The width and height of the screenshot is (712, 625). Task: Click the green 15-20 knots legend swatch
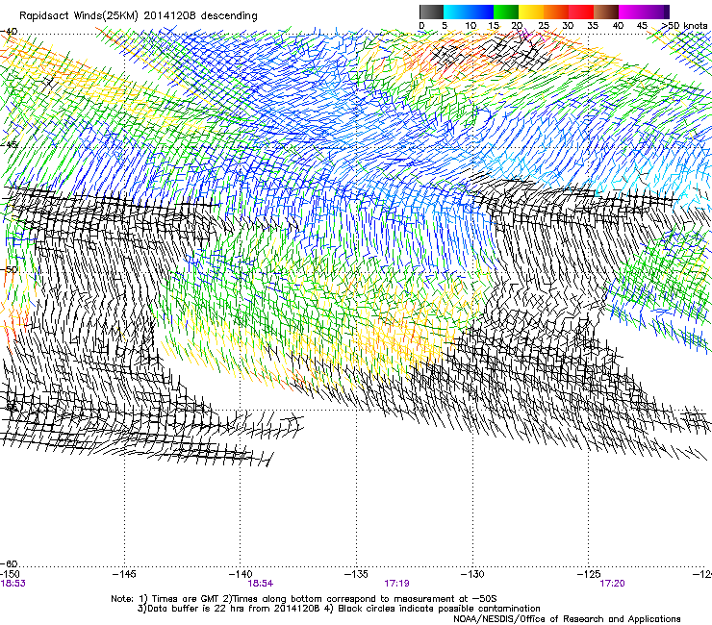(x=506, y=12)
